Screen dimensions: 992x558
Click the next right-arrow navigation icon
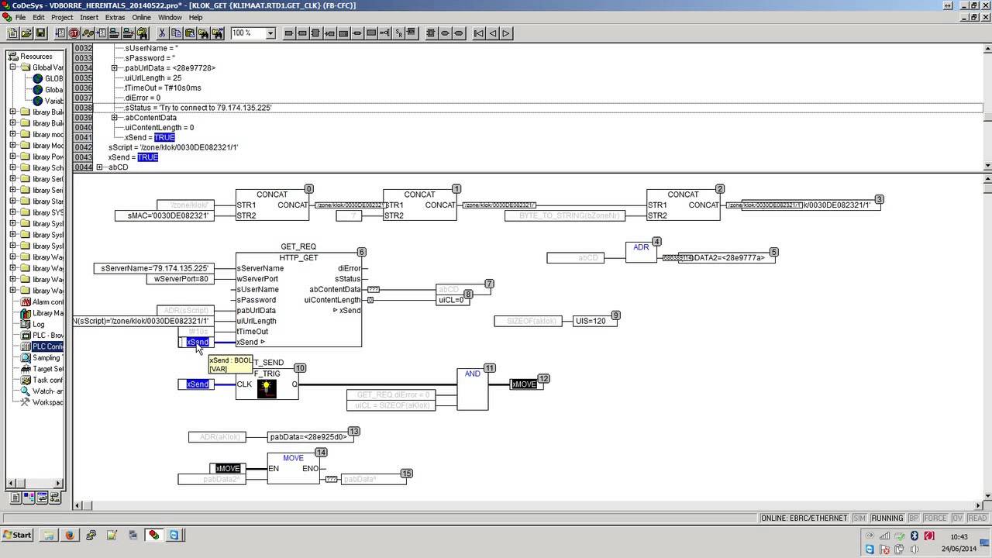pyautogui.click(x=506, y=33)
